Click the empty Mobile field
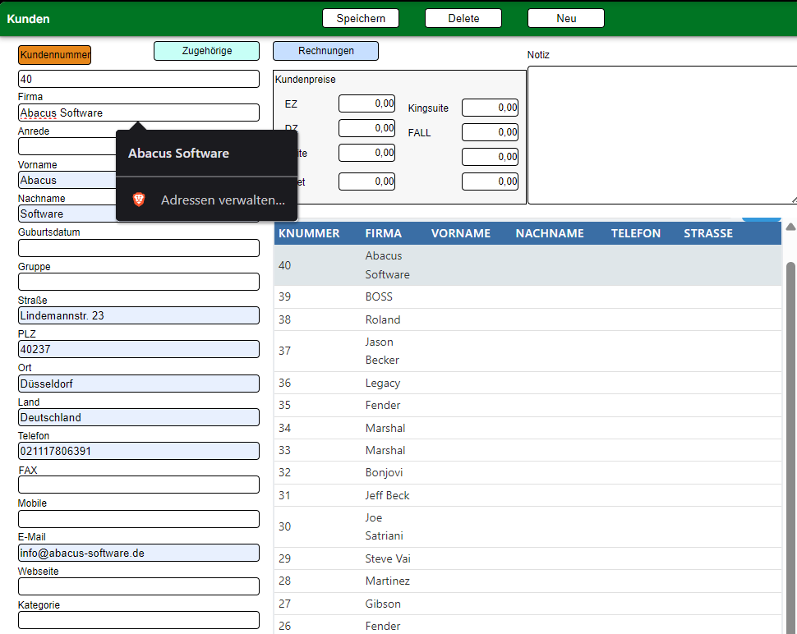Screen dimensions: 797x634 coord(138,519)
